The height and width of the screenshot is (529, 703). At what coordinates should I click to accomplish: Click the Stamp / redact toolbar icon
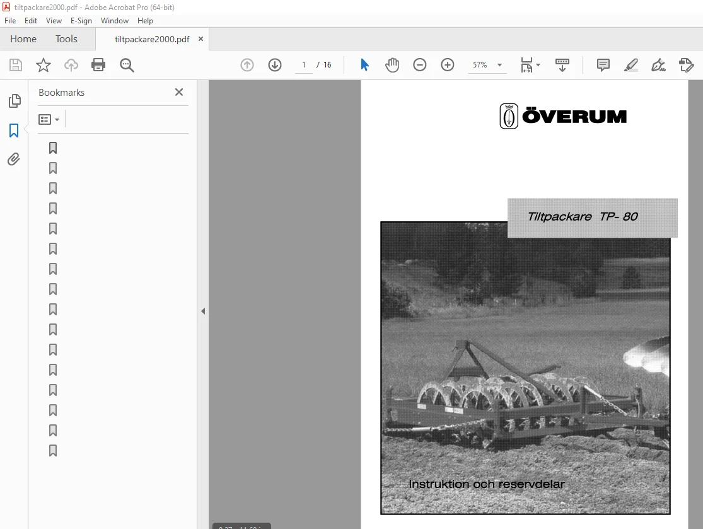point(687,65)
